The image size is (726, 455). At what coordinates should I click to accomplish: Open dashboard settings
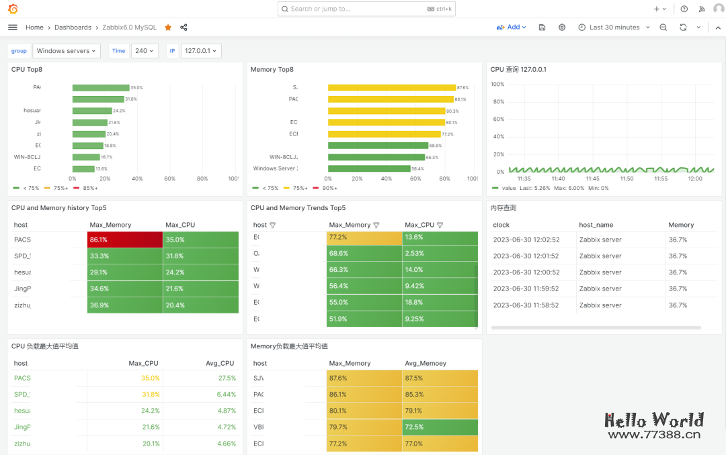pyautogui.click(x=562, y=28)
